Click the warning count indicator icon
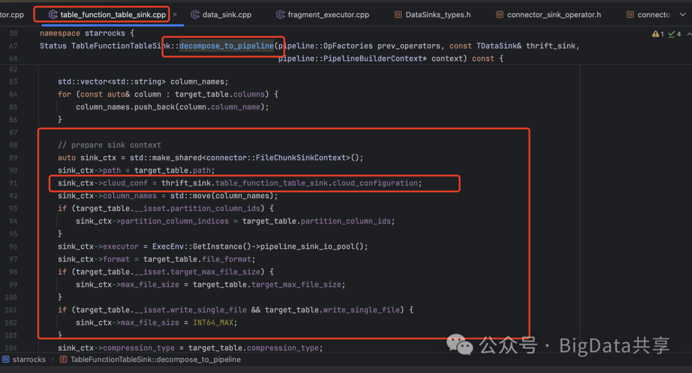 click(655, 34)
